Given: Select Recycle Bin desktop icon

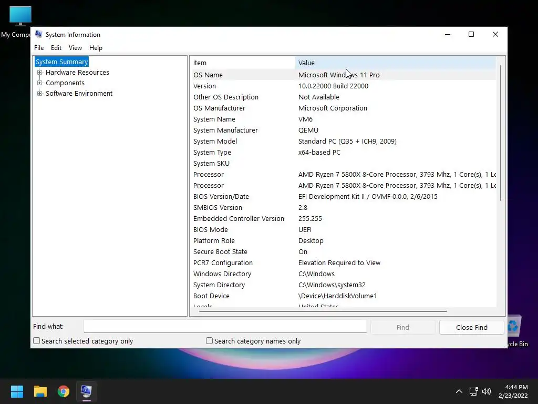Looking at the screenshot, I should tap(518, 331).
